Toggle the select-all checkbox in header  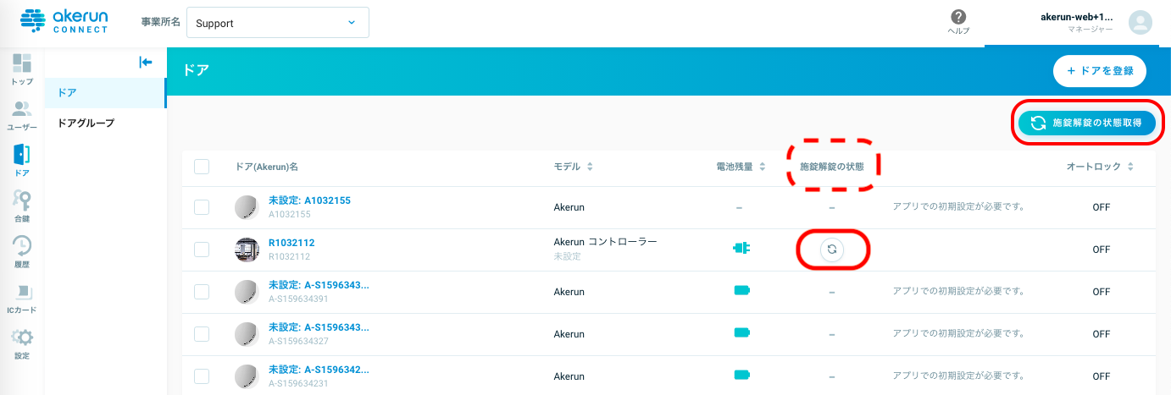(x=202, y=167)
